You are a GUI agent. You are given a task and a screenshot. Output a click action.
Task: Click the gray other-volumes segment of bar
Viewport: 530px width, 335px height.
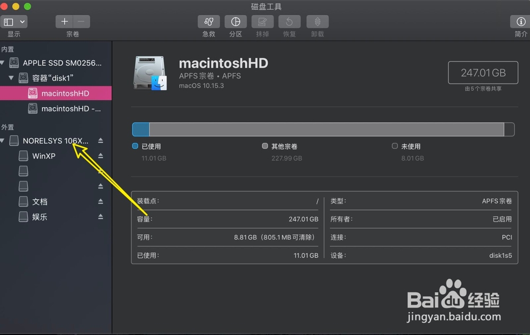(x=326, y=130)
